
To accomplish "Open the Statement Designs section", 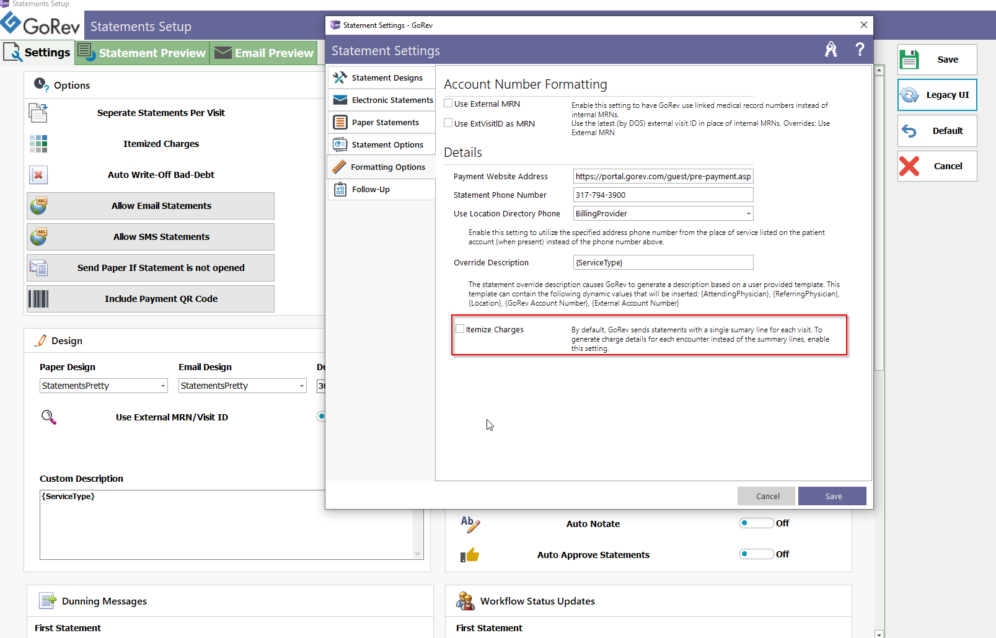I will tap(381, 78).
